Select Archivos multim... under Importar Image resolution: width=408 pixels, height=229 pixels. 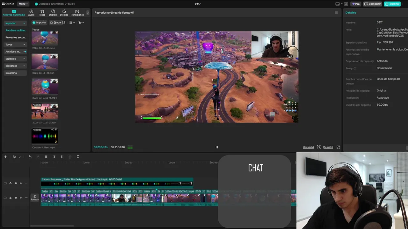[x=16, y=30]
